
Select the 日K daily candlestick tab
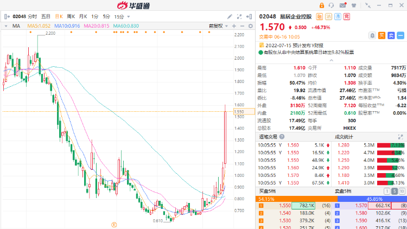pos(59,17)
